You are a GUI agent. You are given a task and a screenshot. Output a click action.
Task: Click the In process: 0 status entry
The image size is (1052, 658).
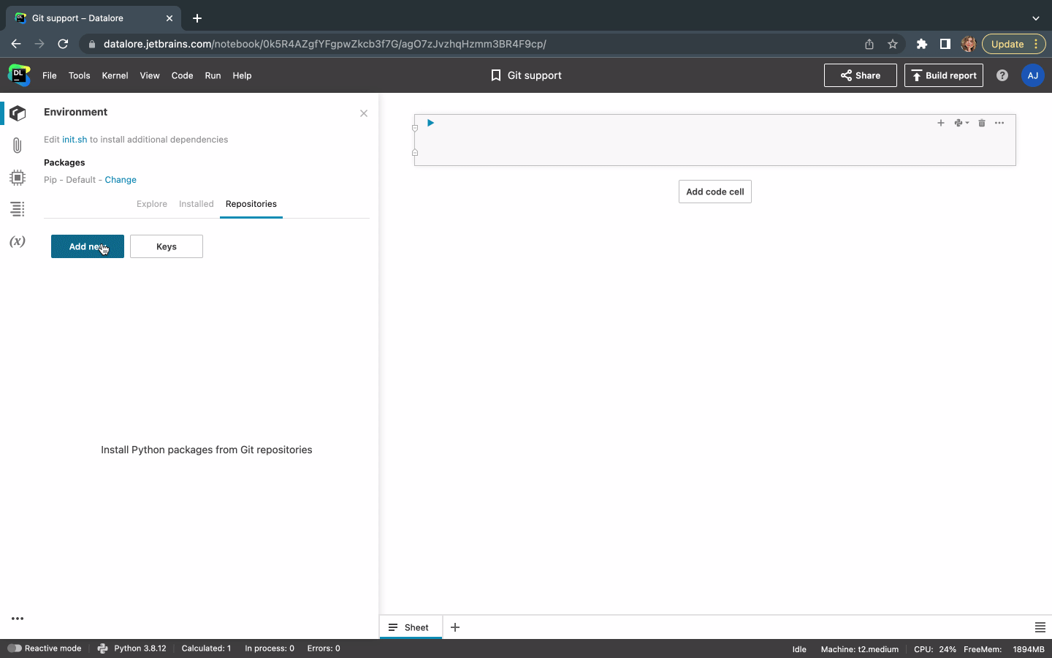pos(270,648)
